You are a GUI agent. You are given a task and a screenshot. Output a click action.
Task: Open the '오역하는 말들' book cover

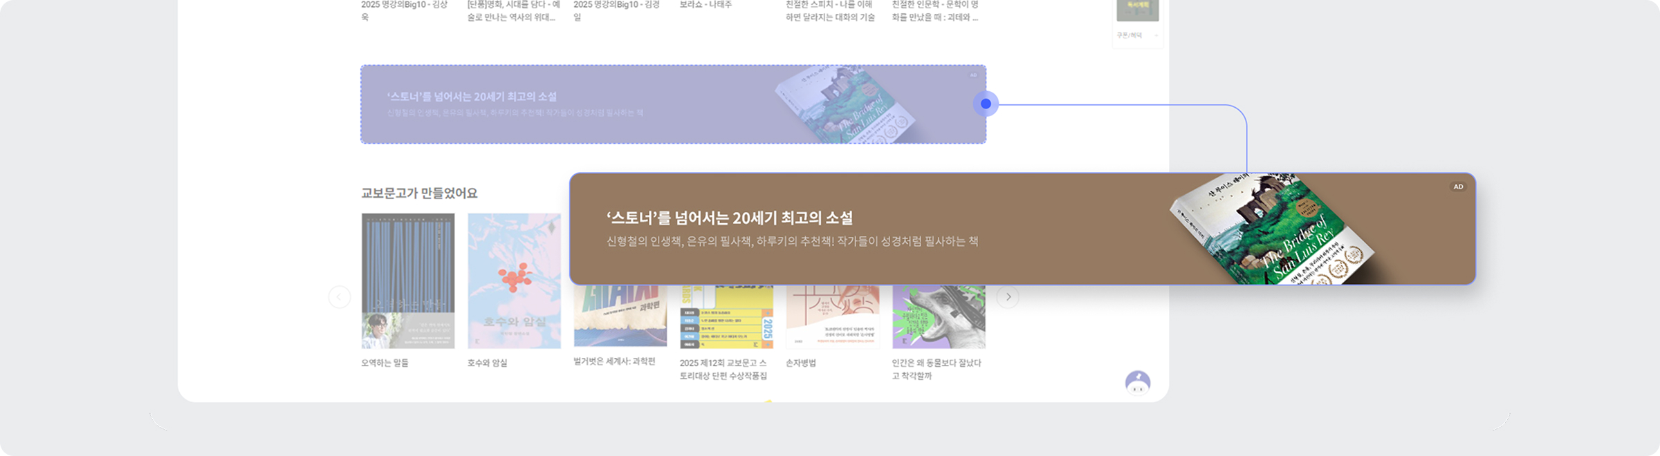coord(408,281)
